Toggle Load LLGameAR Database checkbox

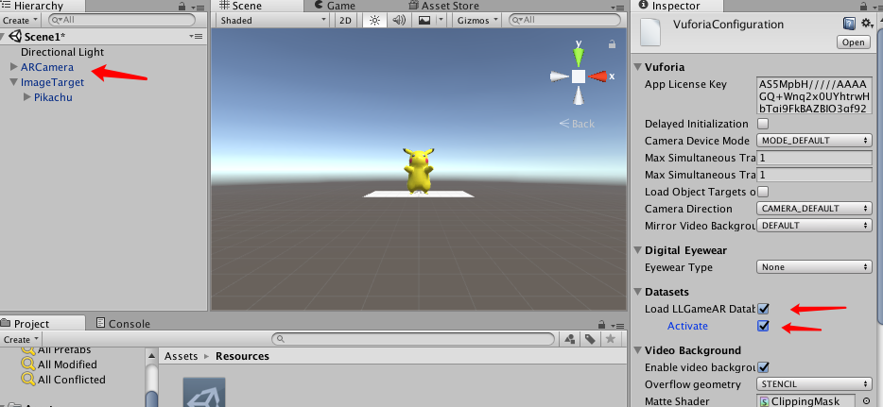pyautogui.click(x=763, y=309)
